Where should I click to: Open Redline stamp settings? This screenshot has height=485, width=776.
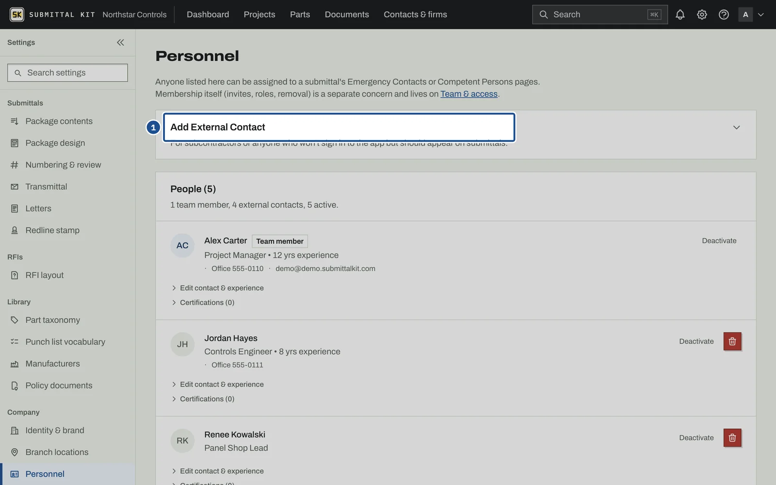point(67,230)
